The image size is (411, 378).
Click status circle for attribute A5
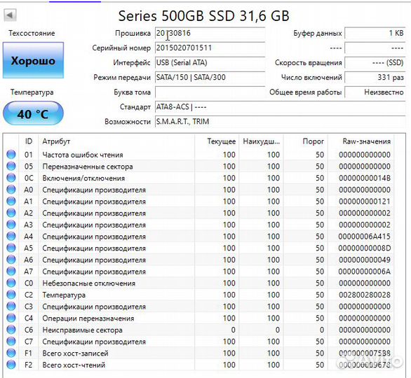click(11, 248)
